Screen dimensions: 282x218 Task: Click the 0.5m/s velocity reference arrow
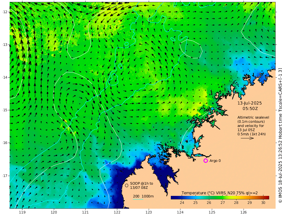[x=247, y=138]
